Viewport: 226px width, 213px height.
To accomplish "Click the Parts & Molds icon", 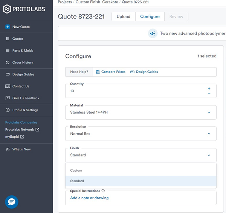I will [8, 51].
